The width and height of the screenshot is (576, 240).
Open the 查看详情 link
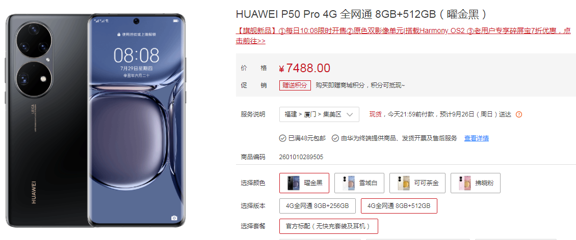tap(477, 138)
